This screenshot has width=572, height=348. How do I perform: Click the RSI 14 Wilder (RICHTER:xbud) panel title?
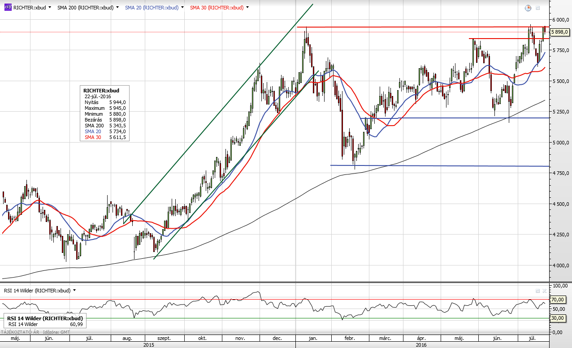[x=37, y=290]
